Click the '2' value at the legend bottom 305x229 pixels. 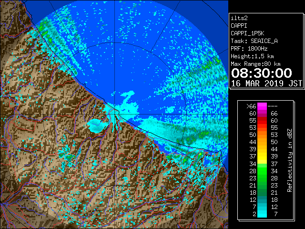254,214
